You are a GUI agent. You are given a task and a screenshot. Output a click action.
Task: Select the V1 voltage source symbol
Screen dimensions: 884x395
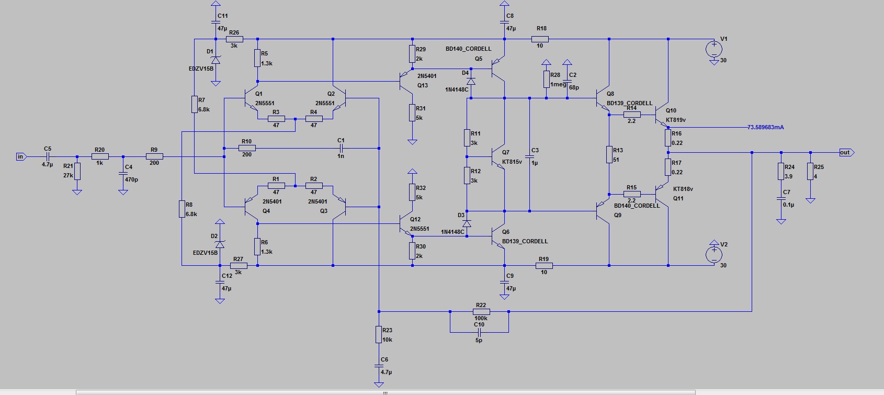click(714, 50)
